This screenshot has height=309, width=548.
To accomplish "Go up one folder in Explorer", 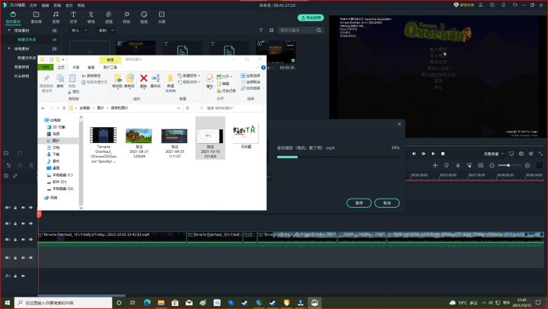I will (64, 108).
